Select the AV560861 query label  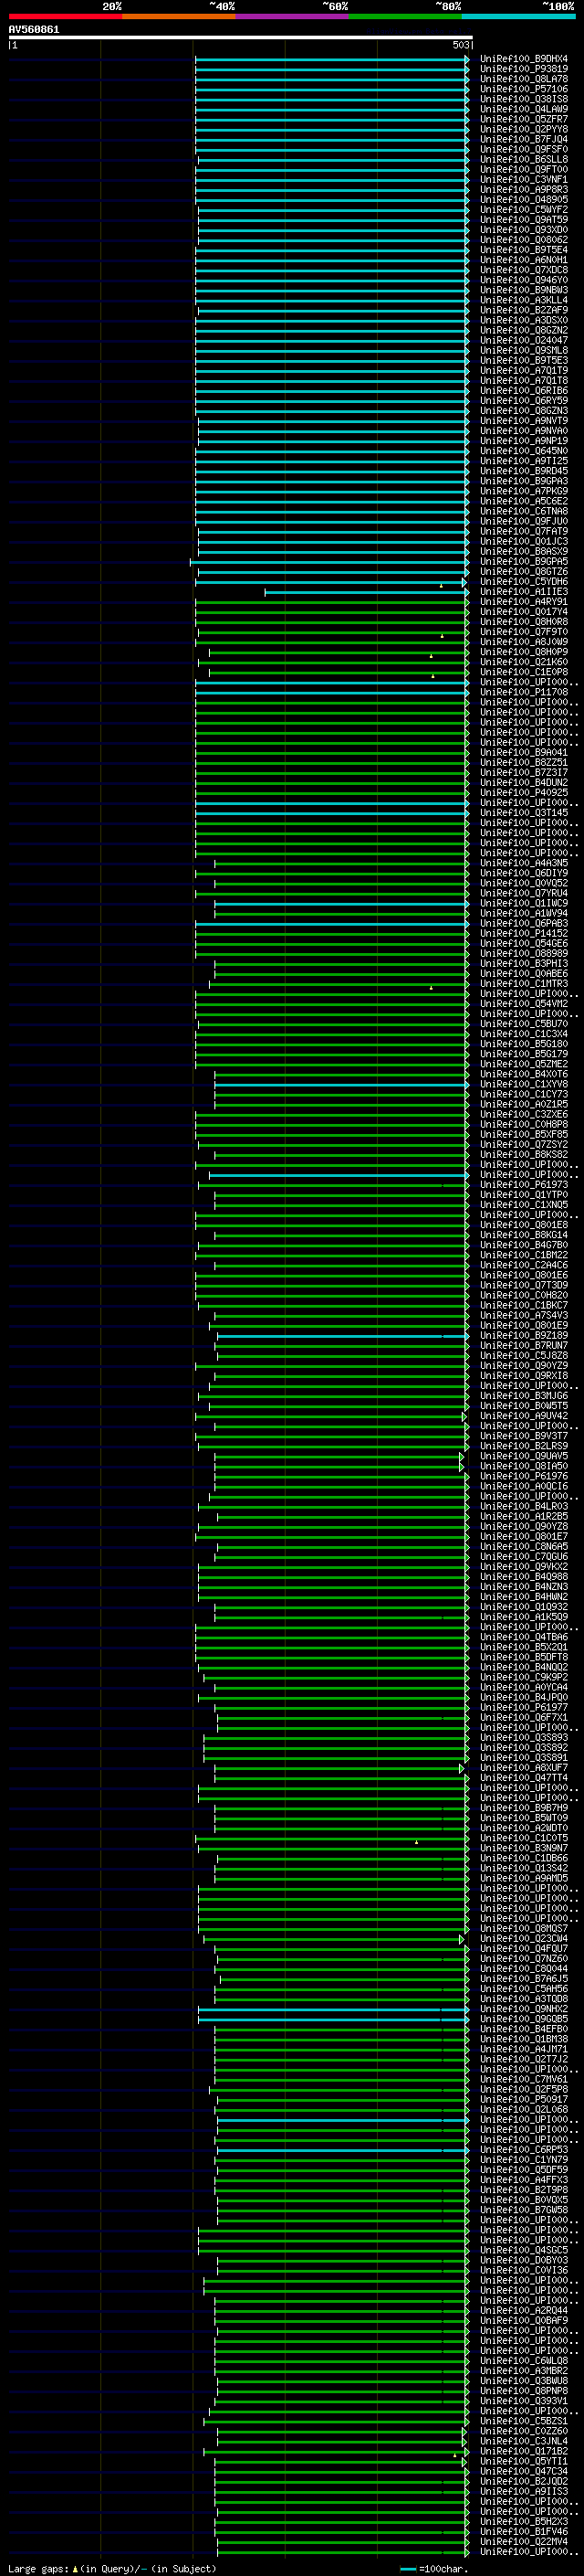click(x=34, y=29)
